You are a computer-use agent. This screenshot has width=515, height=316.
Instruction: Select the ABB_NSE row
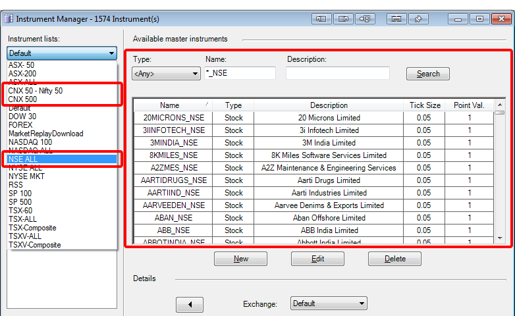[313, 230]
